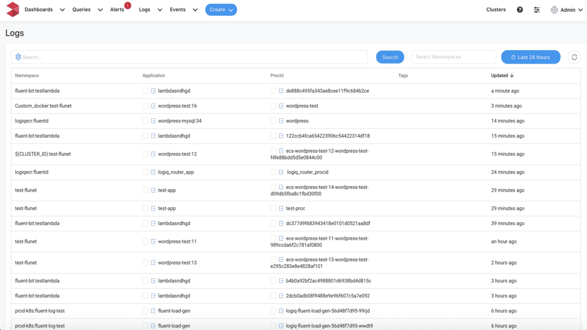Click the Application column header
Screen dimensions: 587x330
click(154, 76)
